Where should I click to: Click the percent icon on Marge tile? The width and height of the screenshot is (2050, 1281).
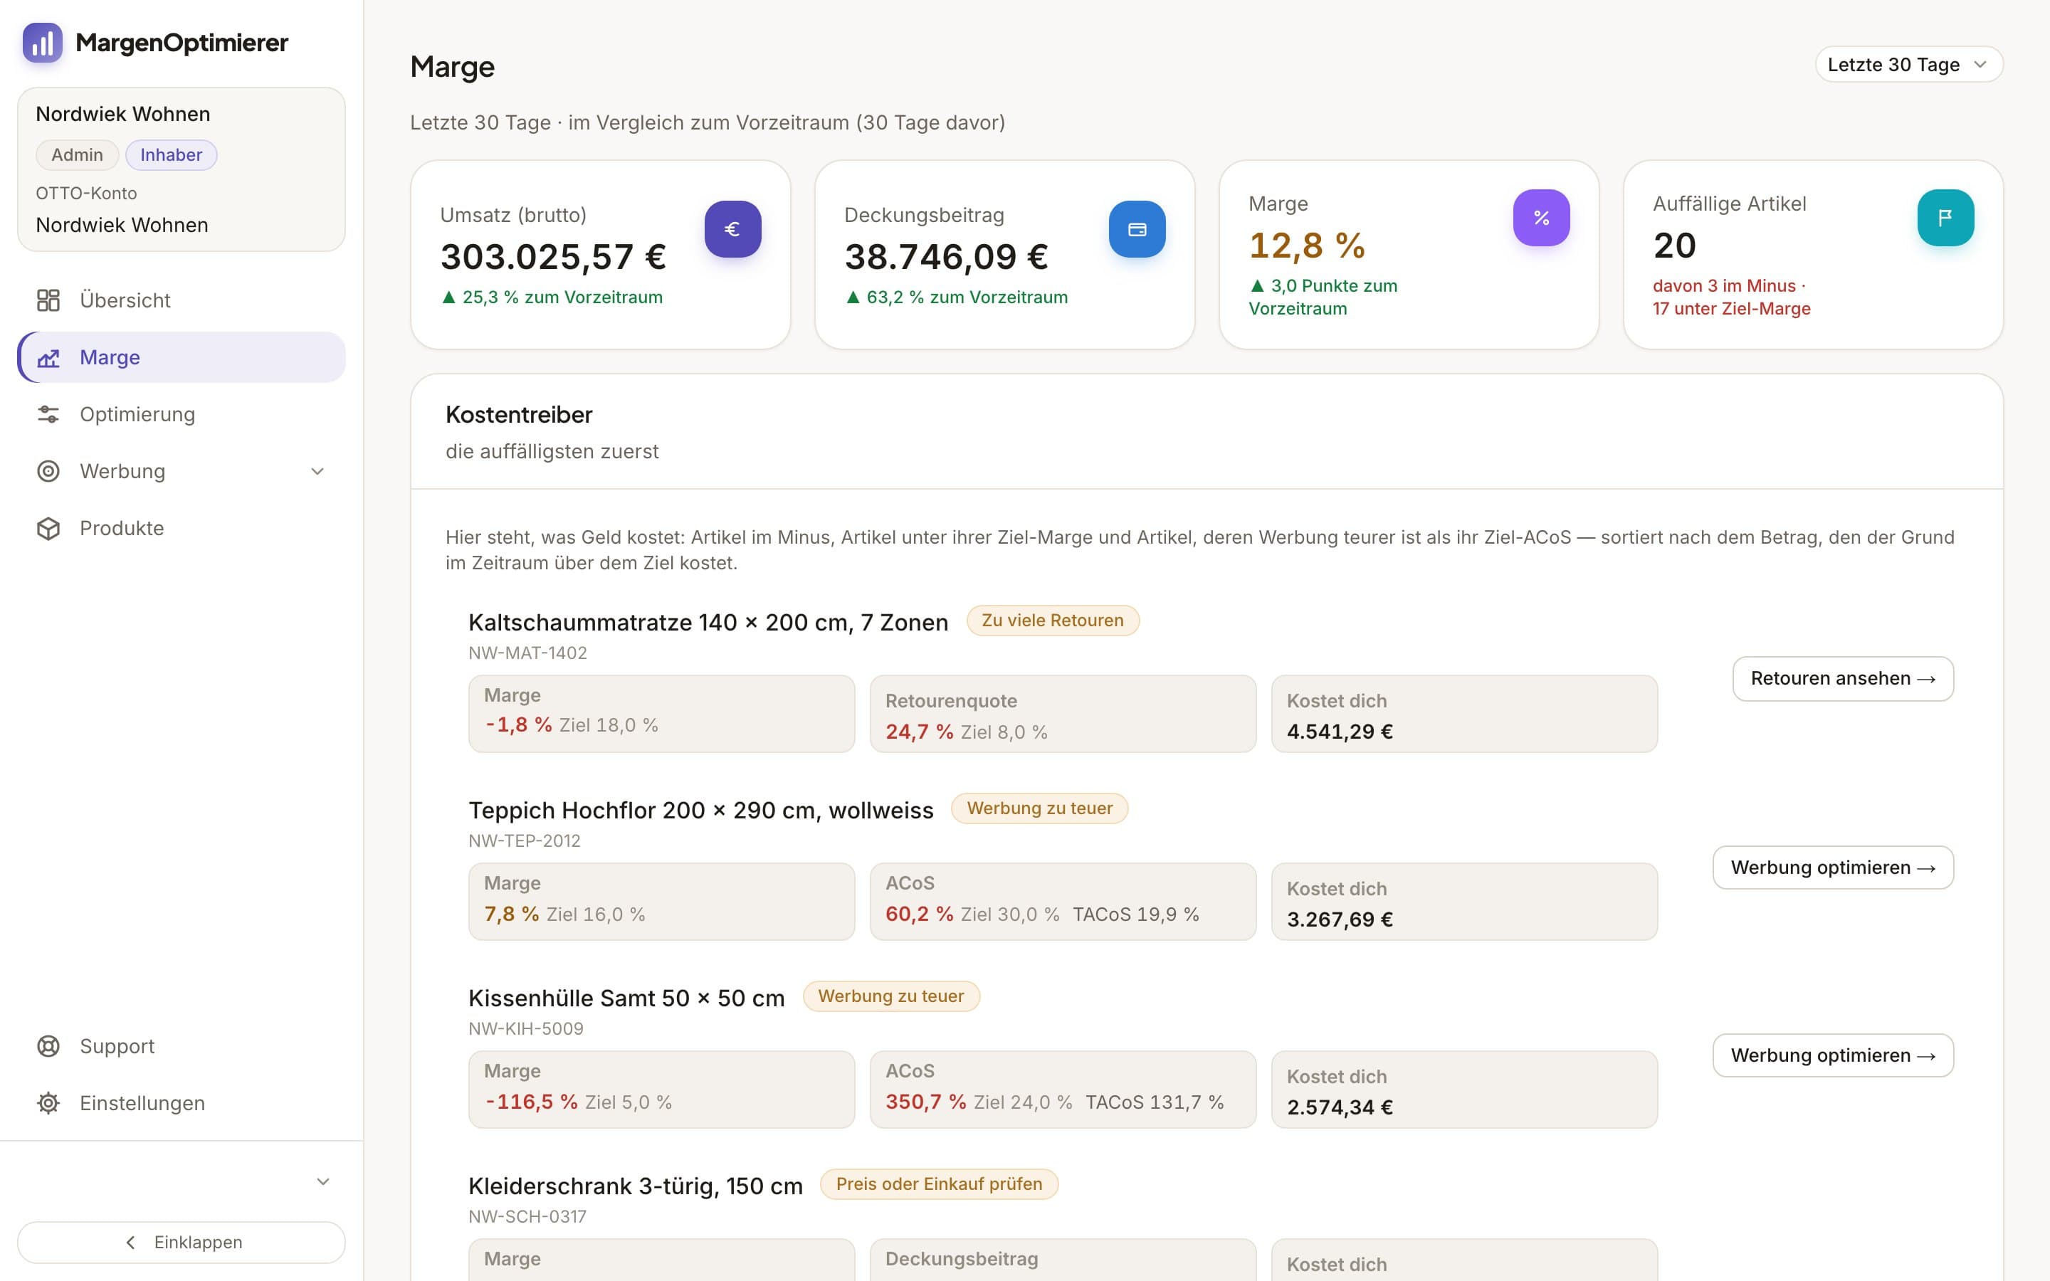(x=1541, y=218)
